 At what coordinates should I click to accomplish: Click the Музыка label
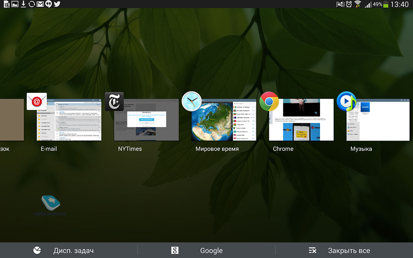click(361, 149)
